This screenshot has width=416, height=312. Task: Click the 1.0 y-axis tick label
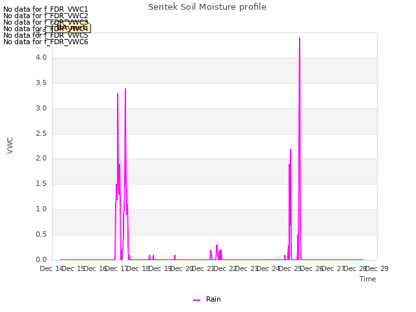pyautogui.click(x=42, y=209)
